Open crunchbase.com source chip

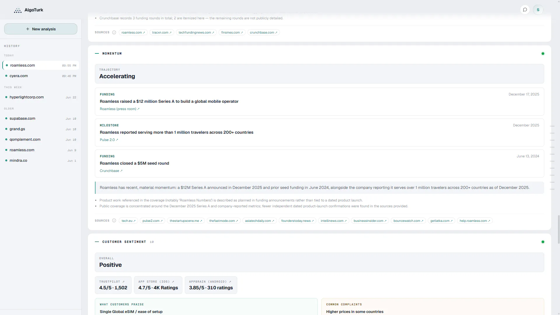pos(264,32)
